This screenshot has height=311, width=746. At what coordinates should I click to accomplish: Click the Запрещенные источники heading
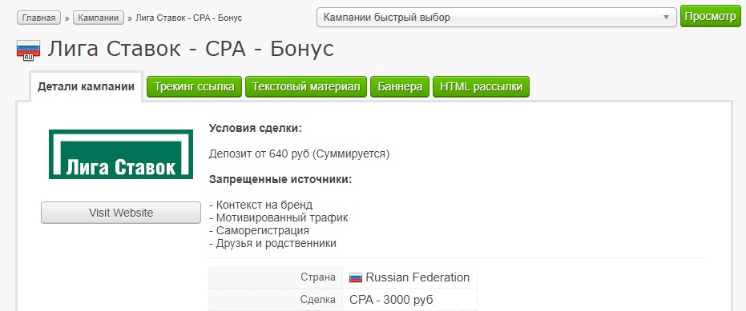pyautogui.click(x=280, y=179)
